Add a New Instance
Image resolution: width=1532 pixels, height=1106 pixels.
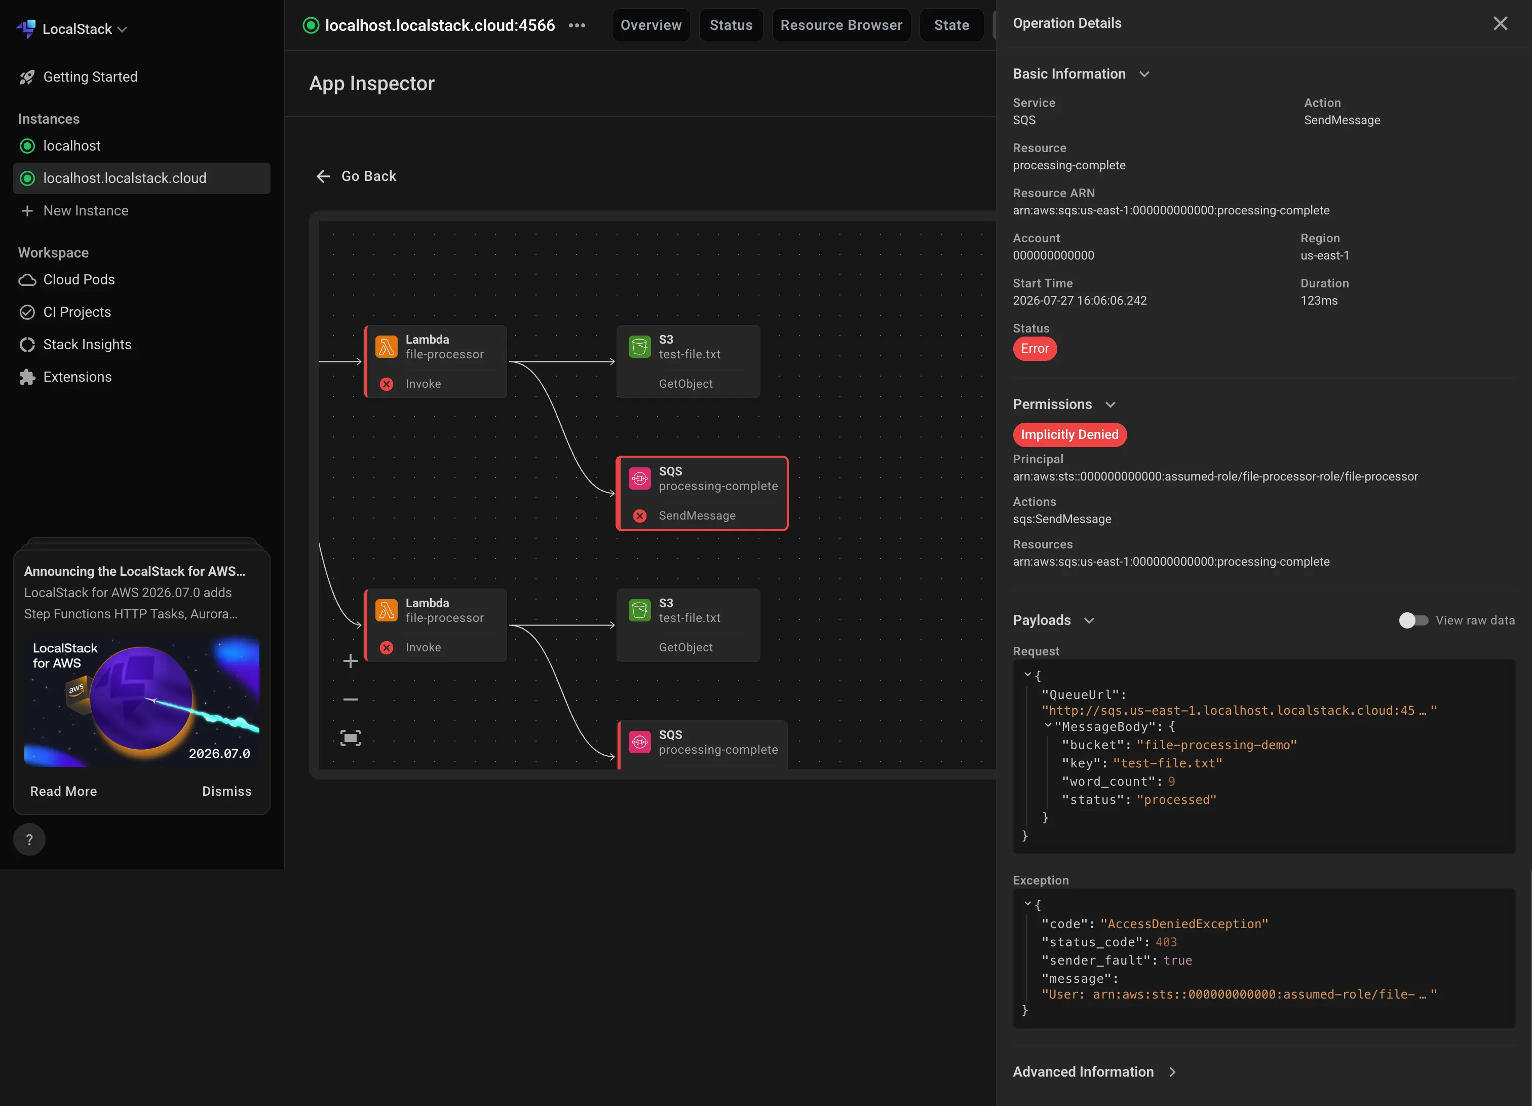(x=86, y=211)
